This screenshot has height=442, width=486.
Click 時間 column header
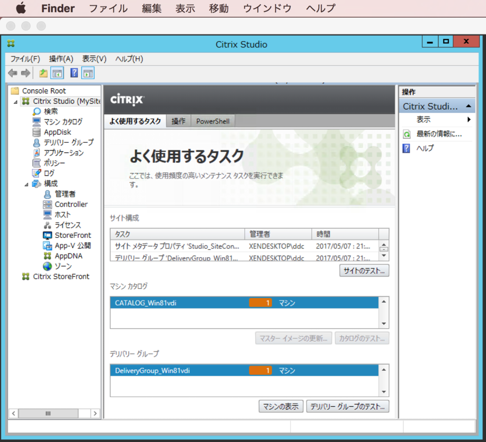pos(345,234)
